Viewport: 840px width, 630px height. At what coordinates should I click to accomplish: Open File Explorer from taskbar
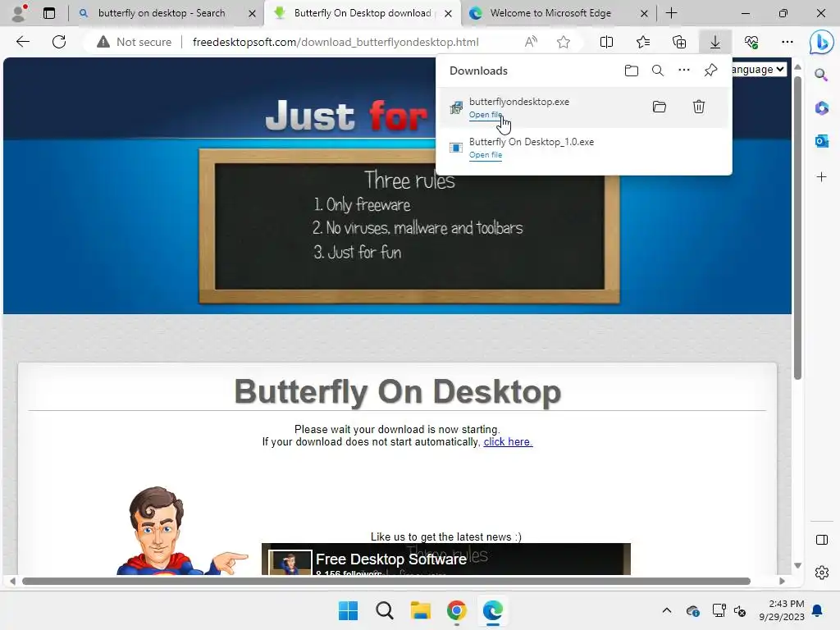pos(421,610)
